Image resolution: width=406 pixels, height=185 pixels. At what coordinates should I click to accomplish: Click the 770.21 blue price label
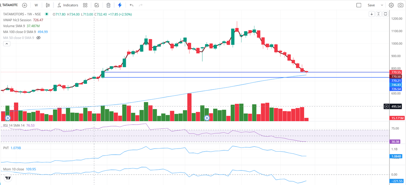396,81
